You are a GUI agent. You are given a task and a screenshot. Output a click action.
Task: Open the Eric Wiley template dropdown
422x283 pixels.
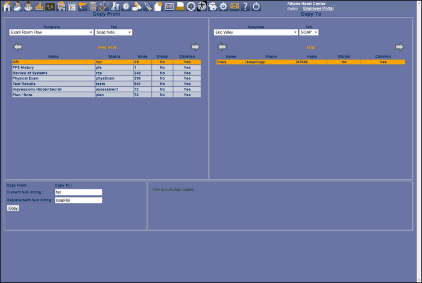click(256, 33)
